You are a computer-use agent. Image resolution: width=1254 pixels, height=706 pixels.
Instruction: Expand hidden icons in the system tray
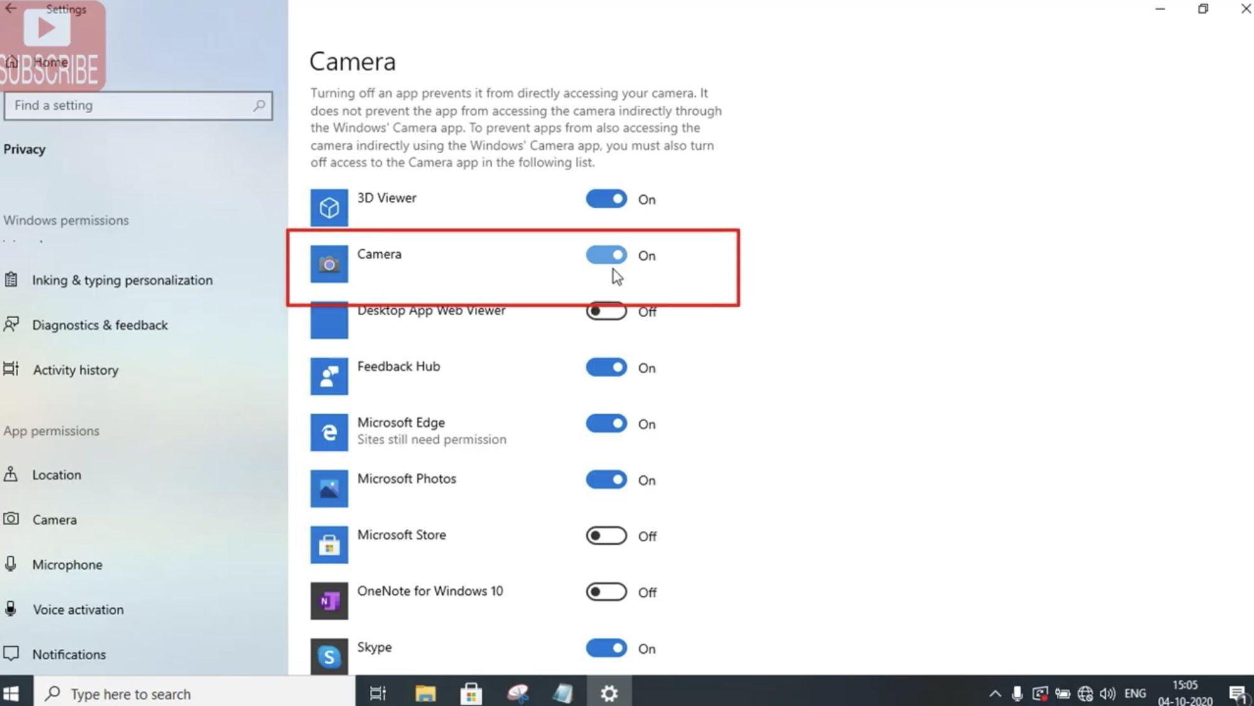(x=995, y=693)
